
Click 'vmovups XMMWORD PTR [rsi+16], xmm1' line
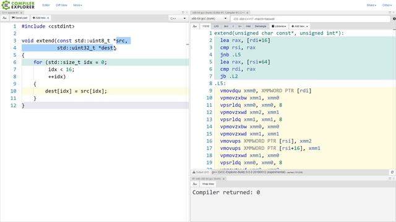pos(270,148)
